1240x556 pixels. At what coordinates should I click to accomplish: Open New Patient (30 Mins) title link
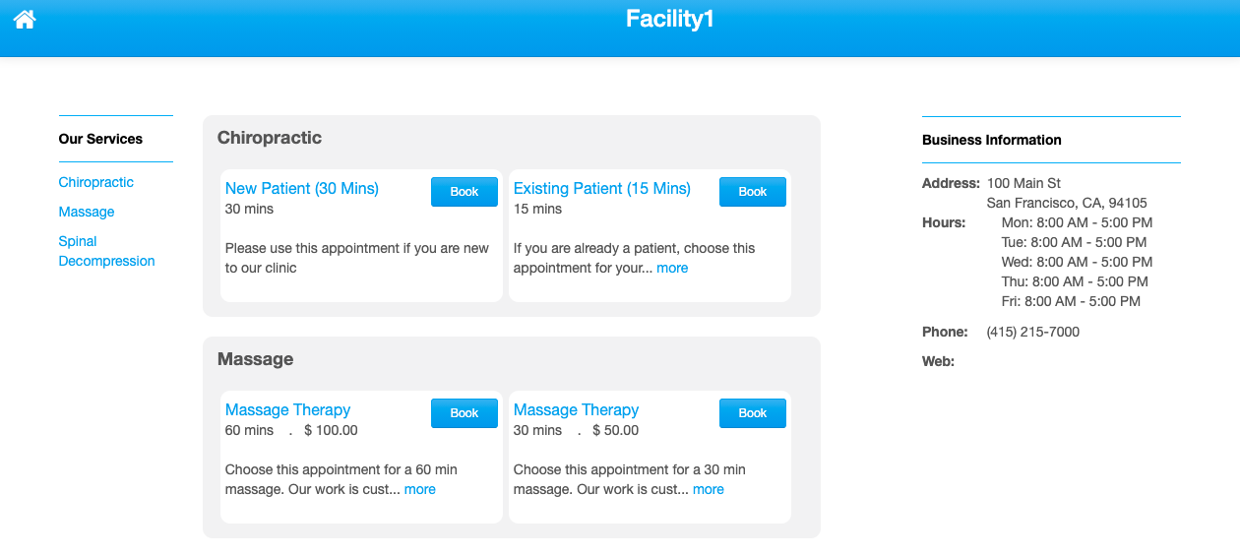[302, 188]
